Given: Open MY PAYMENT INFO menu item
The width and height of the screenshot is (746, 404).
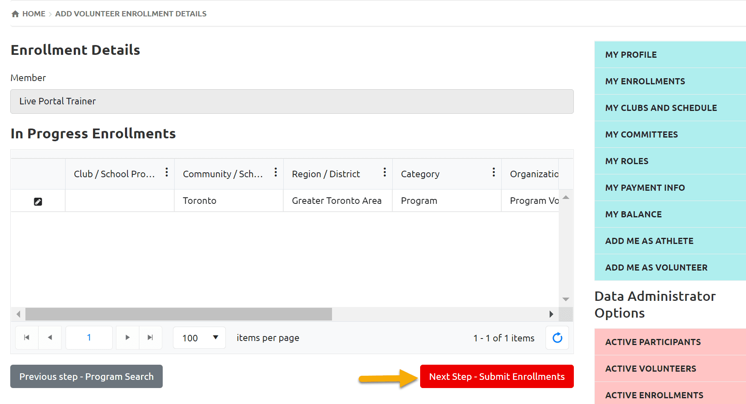Looking at the screenshot, I should click(x=670, y=187).
